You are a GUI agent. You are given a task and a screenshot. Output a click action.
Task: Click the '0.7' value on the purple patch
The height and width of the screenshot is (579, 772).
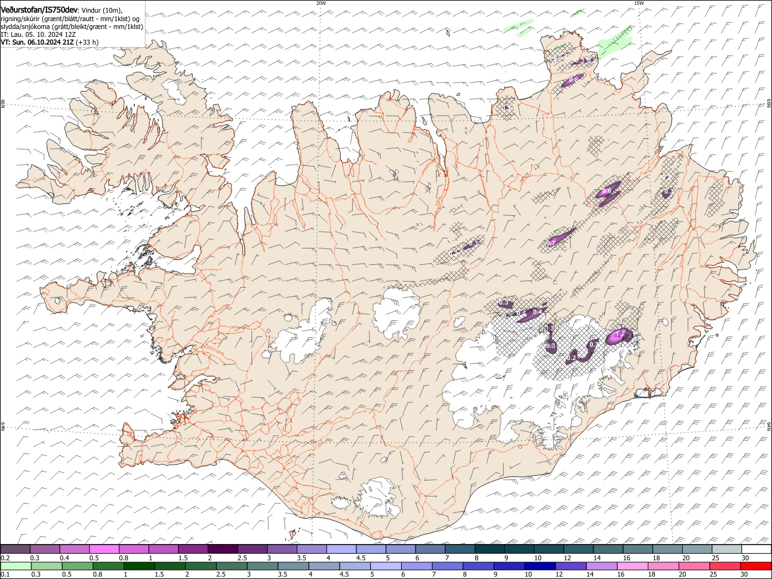tap(551, 243)
